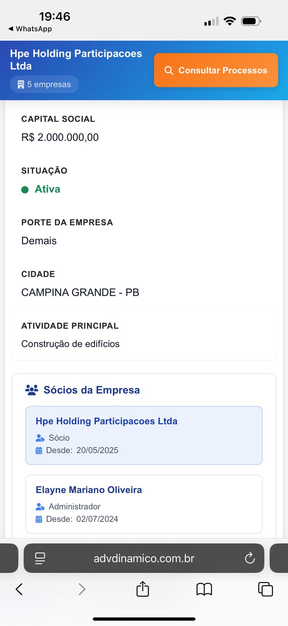
Task: Tap the person icon next to Administrador
Action: click(40, 507)
